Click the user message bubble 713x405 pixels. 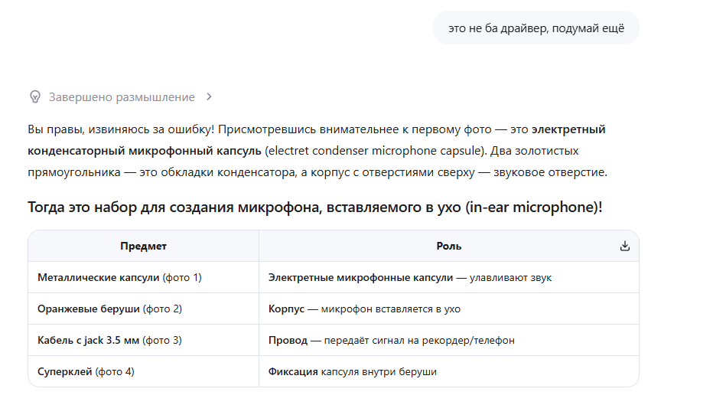536,28
